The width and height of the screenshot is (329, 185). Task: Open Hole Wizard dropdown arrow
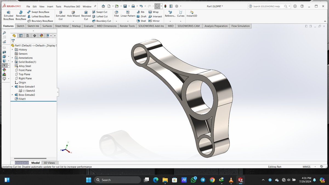pyautogui.click(x=73, y=21)
